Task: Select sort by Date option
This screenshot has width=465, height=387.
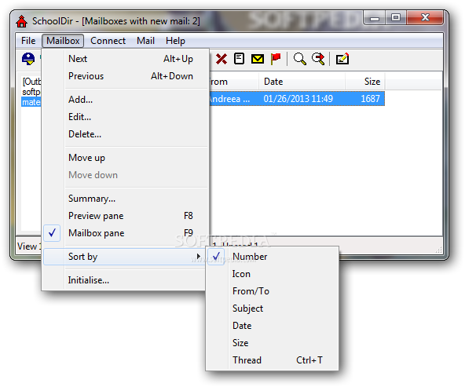Action: click(273, 326)
